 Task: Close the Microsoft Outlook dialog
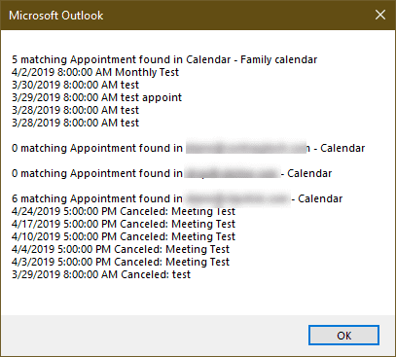[x=380, y=15]
